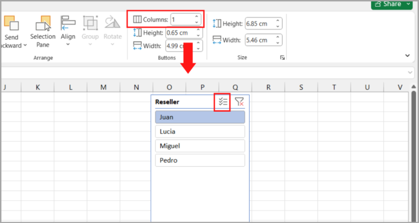Toggle the slicer Multi-Select icon
Viewport: 419px width, 223px height.
[x=223, y=102]
